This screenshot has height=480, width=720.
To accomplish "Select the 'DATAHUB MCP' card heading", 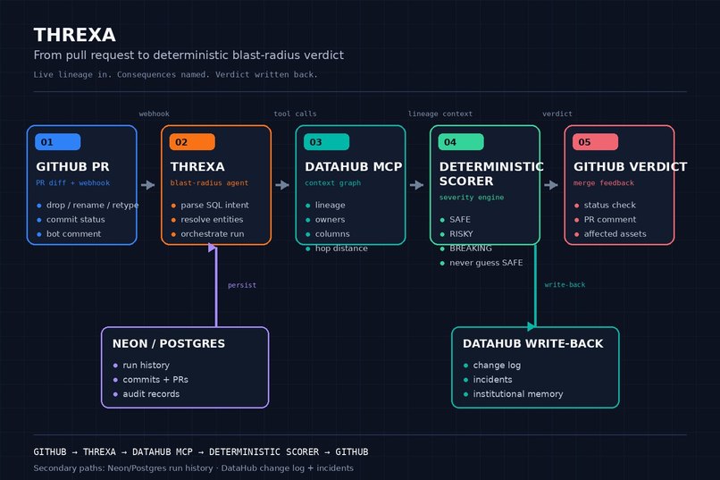I will (x=354, y=167).
